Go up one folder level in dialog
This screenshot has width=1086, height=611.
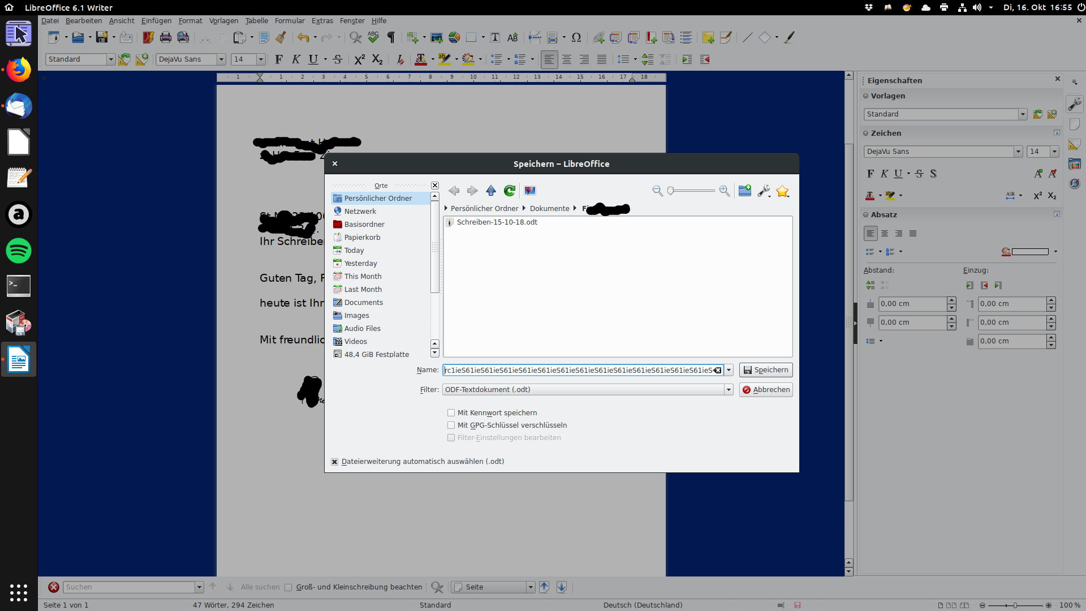coord(491,191)
